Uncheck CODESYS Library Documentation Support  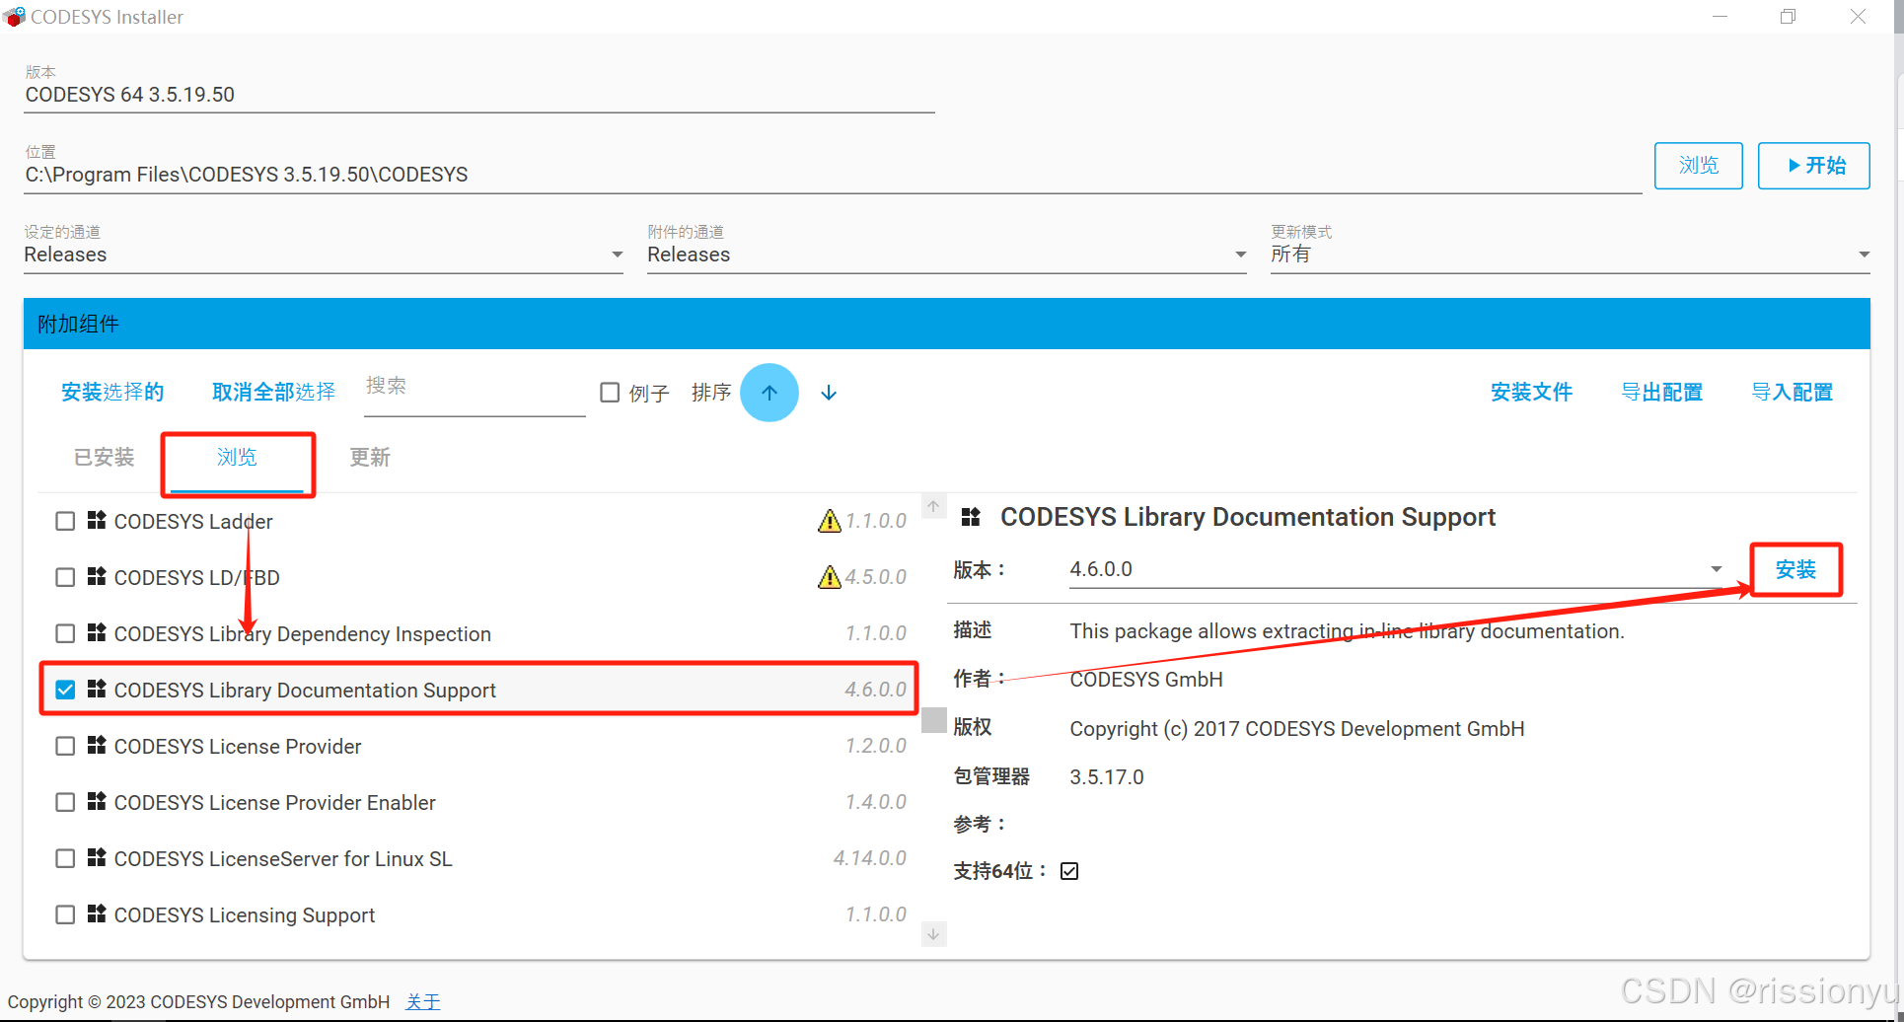click(65, 689)
